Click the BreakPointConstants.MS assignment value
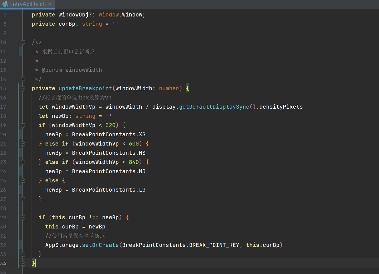This screenshot has width=379, height=274. (x=109, y=153)
